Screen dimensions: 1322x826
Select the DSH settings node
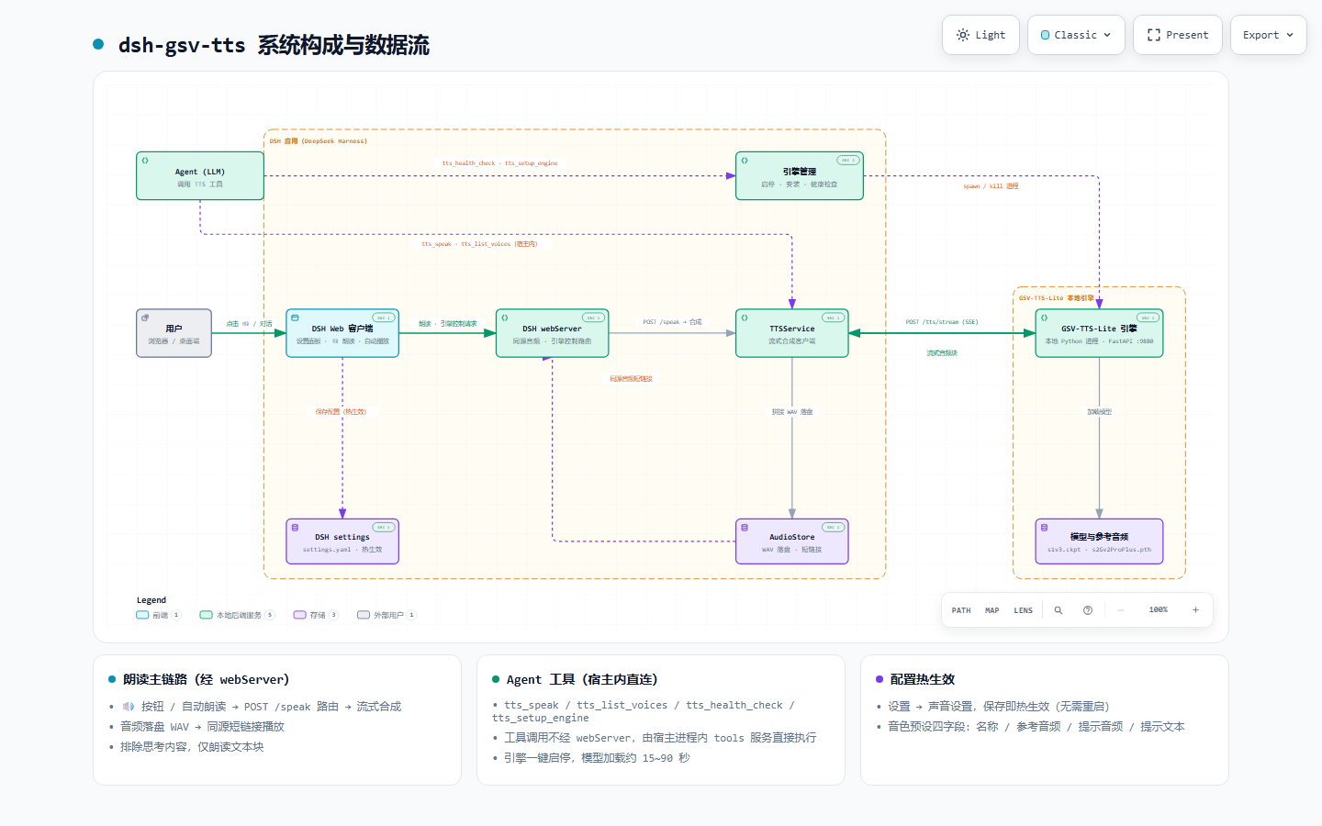click(x=342, y=541)
